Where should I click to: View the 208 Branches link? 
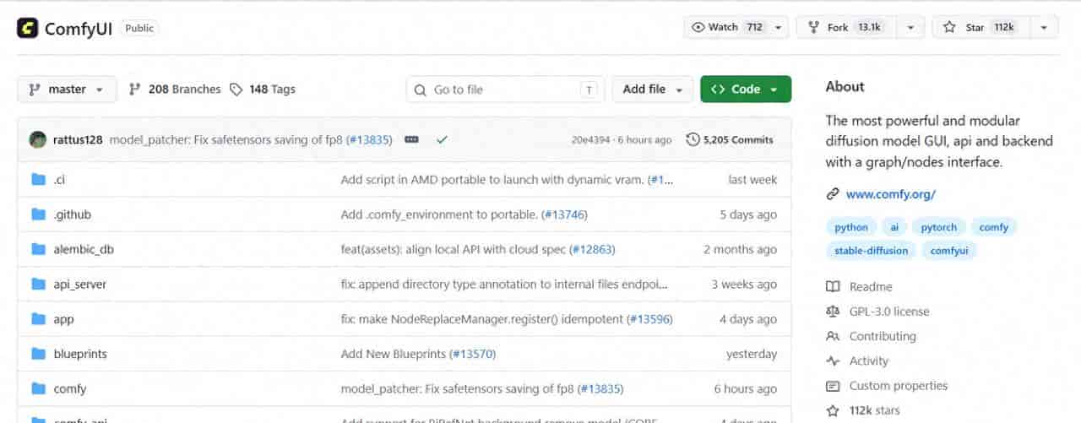(175, 89)
